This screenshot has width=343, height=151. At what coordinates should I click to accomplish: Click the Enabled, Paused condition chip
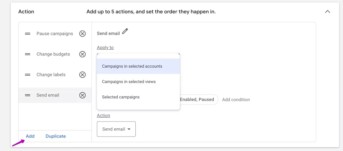click(199, 99)
